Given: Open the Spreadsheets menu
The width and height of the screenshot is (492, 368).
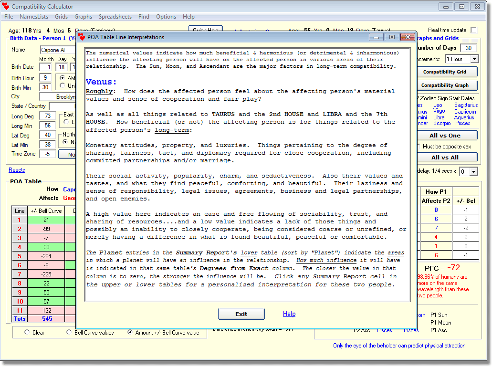Looking at the screenshot, I should pyautogui.click(x=115, y=17).
